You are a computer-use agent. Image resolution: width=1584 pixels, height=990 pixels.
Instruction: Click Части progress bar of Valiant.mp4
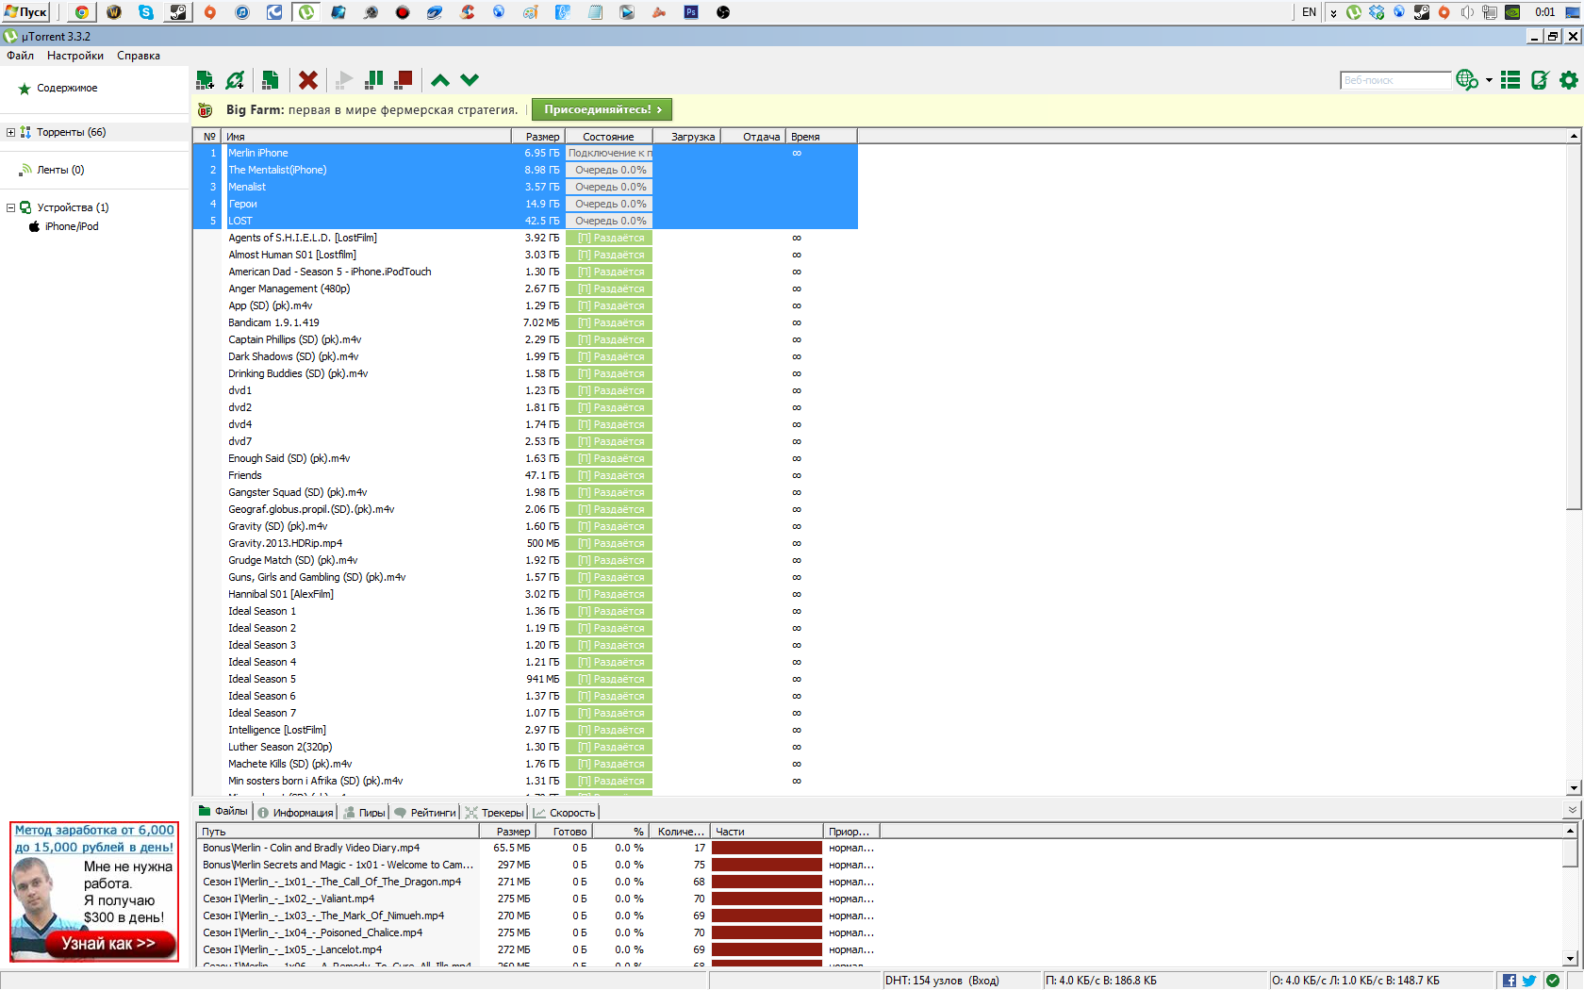767,899
